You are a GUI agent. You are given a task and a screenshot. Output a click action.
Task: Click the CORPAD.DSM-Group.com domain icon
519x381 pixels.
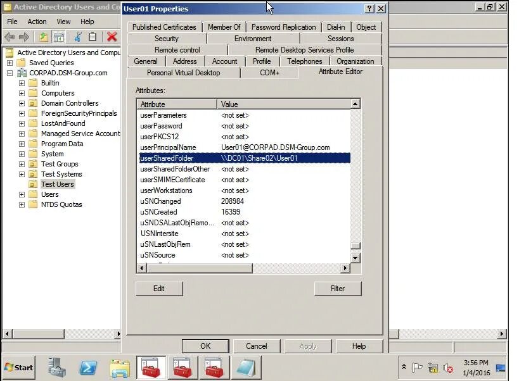click(22, 73)
